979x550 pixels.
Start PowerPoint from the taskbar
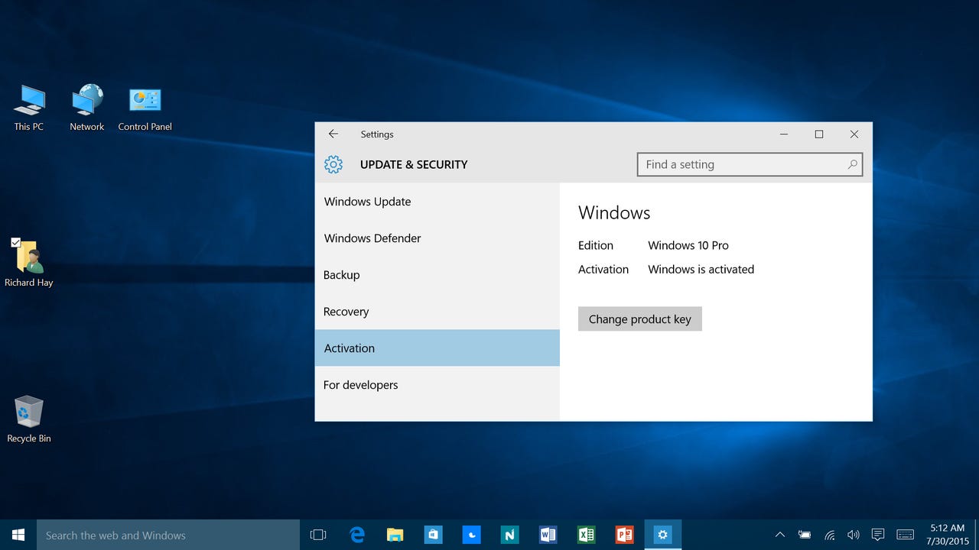click(624, 535)
